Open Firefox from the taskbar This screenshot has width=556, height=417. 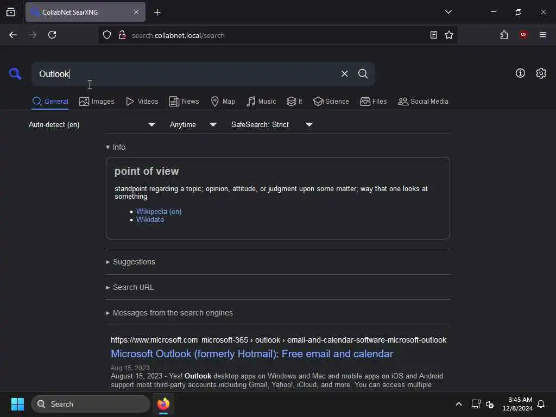[163, 404]
